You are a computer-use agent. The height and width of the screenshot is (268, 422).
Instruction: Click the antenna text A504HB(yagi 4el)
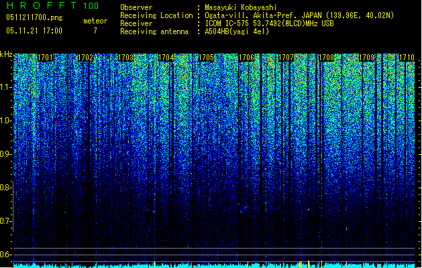[237, 31]
